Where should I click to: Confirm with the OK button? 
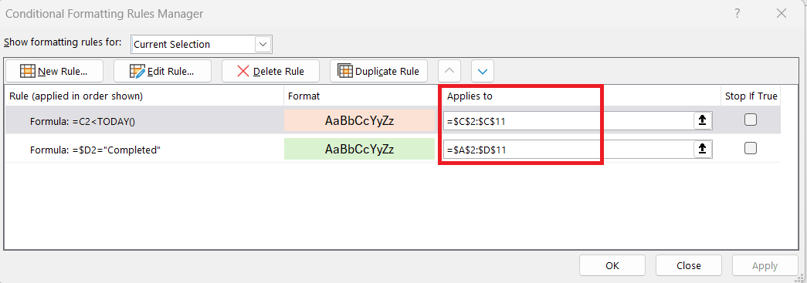612,265
